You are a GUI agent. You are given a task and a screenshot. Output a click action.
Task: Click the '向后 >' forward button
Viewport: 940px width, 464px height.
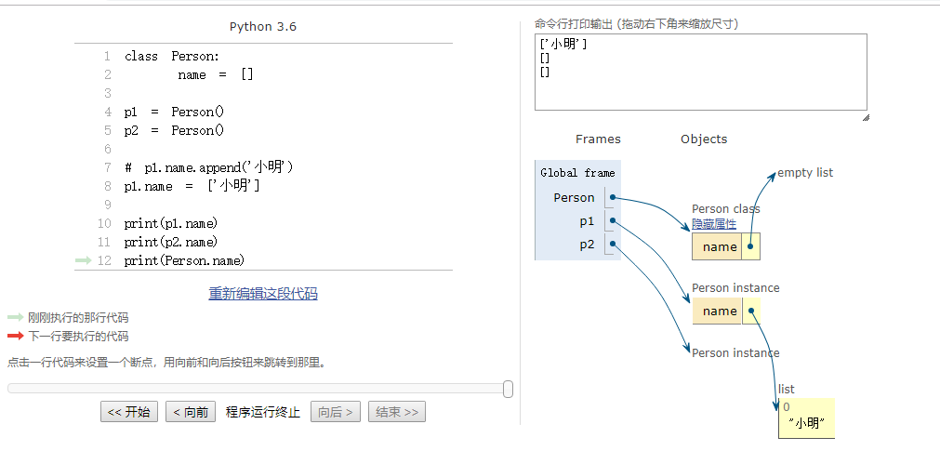tap(336, 412)
